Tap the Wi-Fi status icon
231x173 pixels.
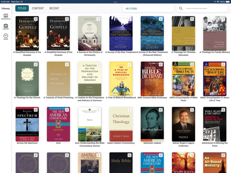coord(218,2)
